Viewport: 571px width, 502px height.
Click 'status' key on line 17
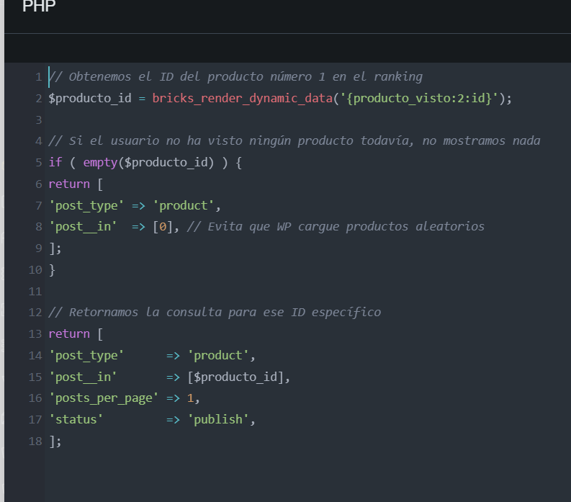tap(76, 419)
